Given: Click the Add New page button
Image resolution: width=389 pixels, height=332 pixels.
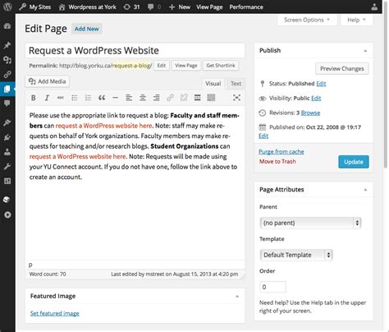Looking at the screenshot, I should (x=86, y=29).
